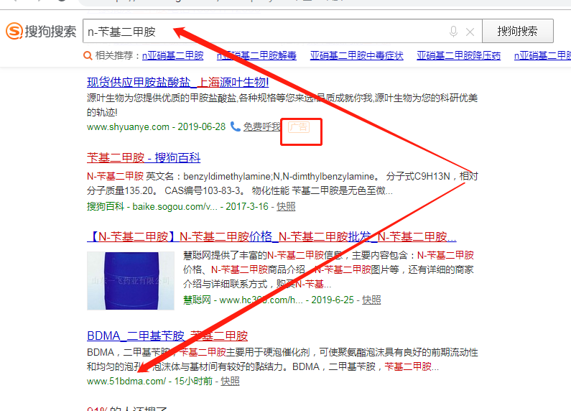Open the 亚硝基二甲胺降压药 related suggestion
571x411 pixels.
tap(458, 55)
